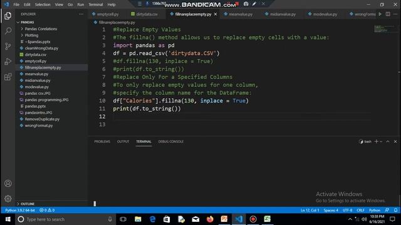This screenshot has height=225, width=401.
Task: Change encoding via UTF-8 status item
Action: click(347, 210)
